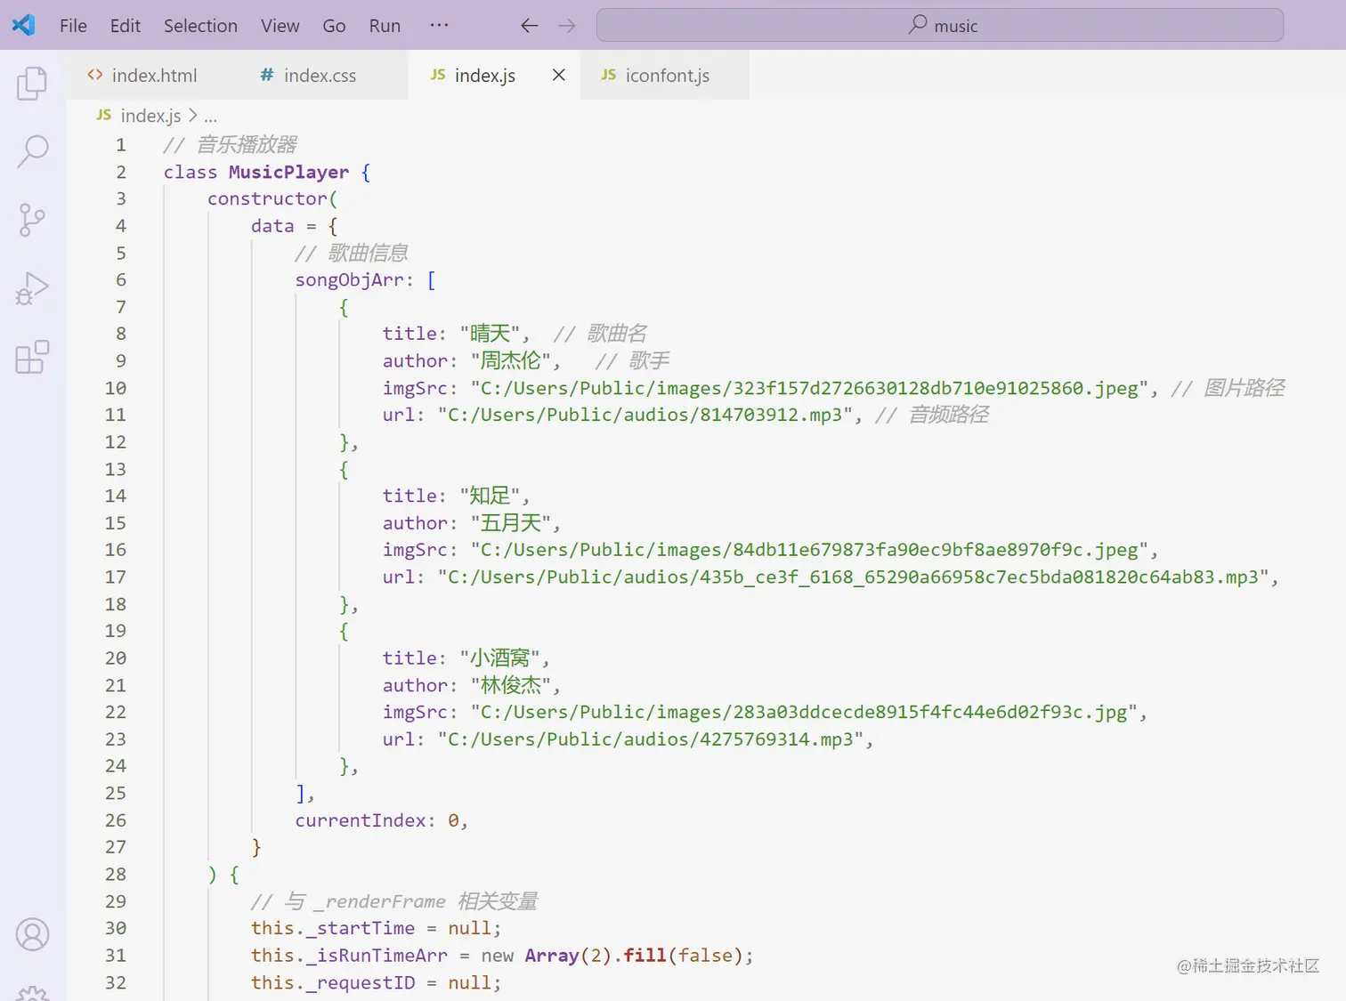
Task: Open the Selection menu
Action: pyautogui.click(x=200, y=26)
